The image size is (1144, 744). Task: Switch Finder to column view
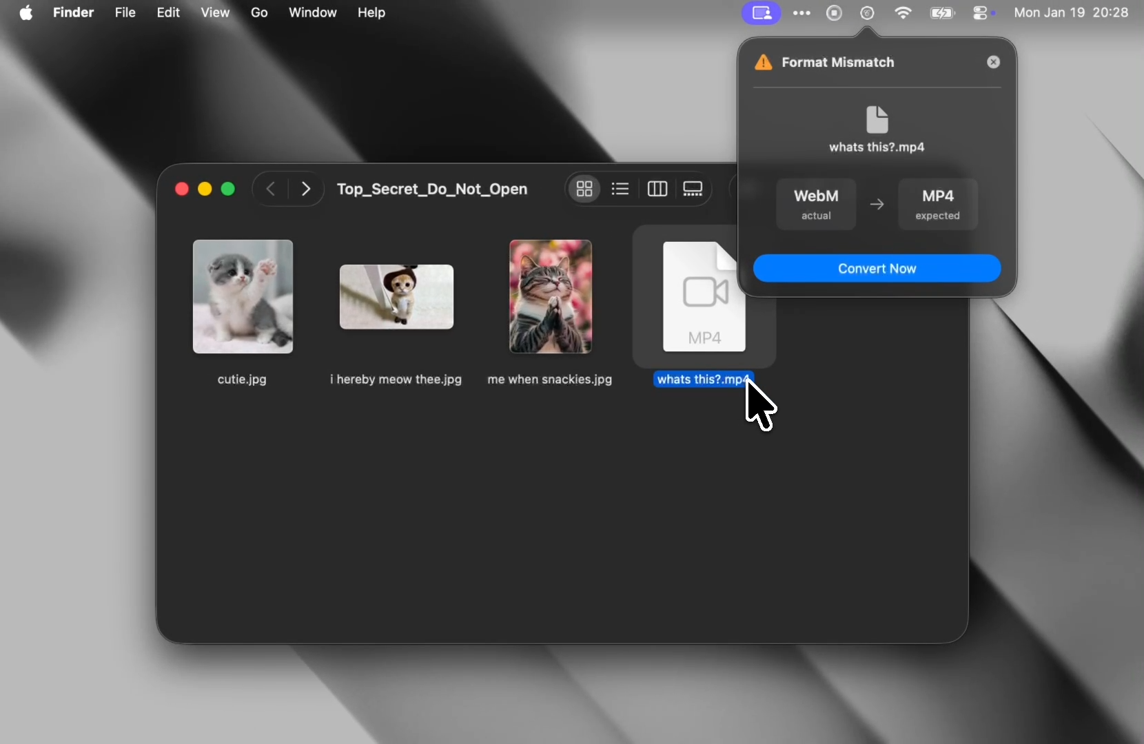pyautogui.click(x=657, y=189)
